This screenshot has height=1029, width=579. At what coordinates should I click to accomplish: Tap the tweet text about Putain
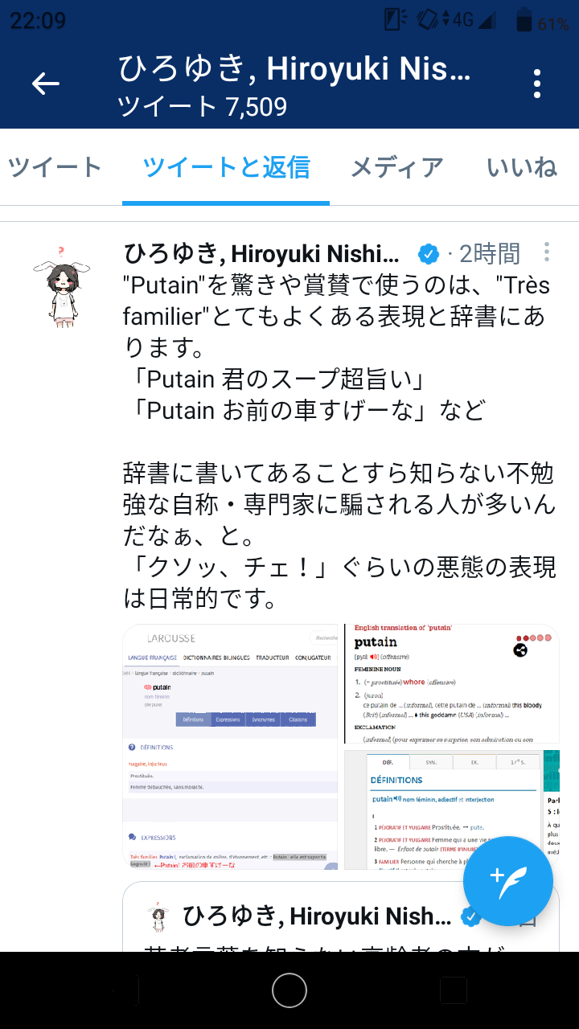(x=339, y=442)
